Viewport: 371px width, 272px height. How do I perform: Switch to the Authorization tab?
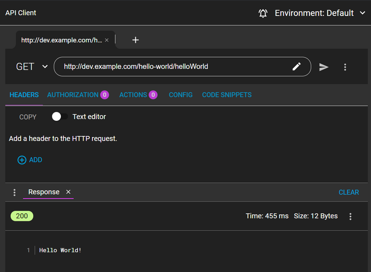pyautogui.click(x=73, y=95)
